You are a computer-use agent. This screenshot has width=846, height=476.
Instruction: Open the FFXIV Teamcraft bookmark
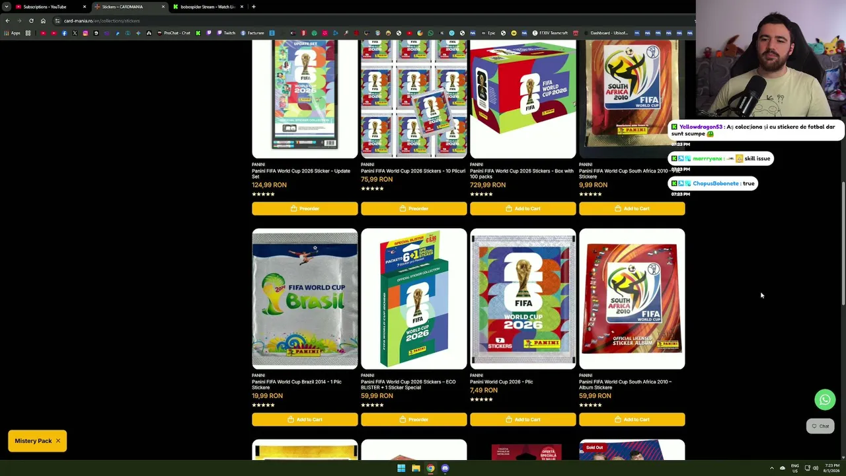pos(550,33)
